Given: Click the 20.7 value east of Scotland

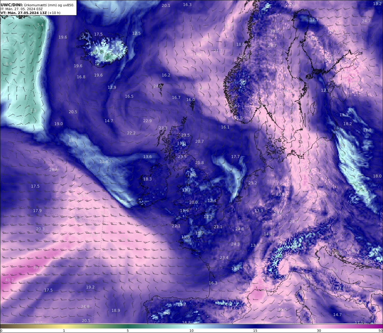Looking at the screenshot, I should coord(200,142).
